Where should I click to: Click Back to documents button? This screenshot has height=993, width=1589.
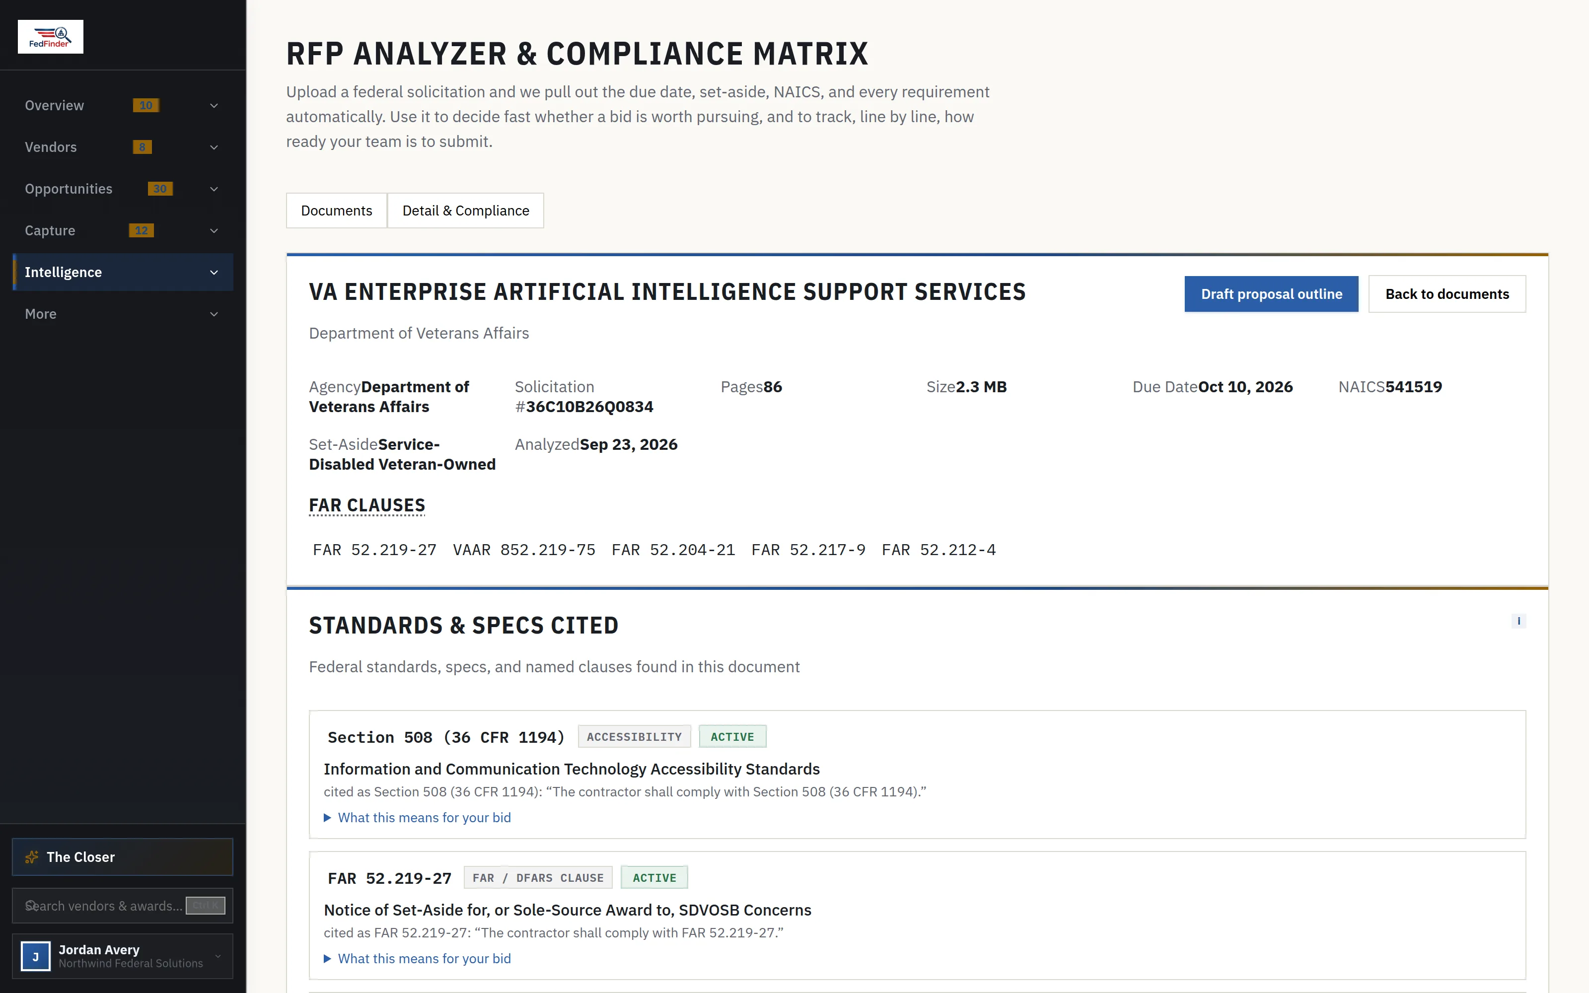pos(1447,294)
